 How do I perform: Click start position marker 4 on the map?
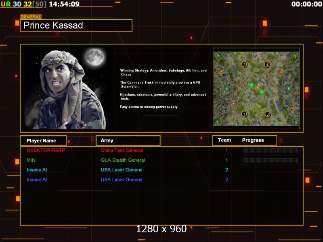267,65
